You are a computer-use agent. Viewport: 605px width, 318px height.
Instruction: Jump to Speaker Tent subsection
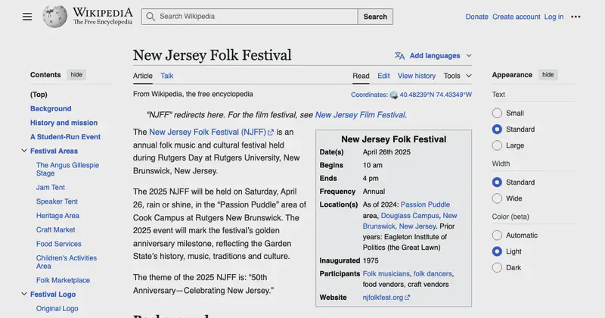[57, 201]
